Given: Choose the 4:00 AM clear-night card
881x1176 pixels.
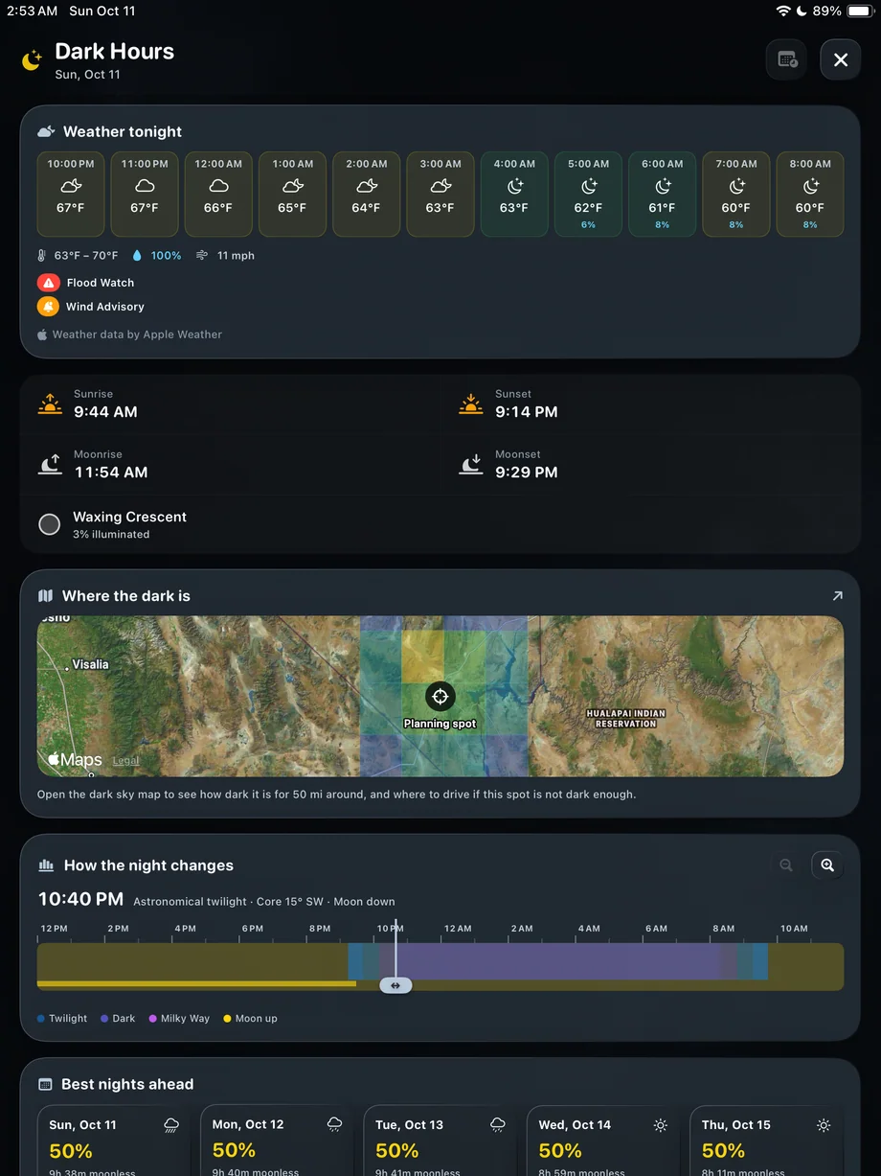Looking at the screenshot, I should [x=514, y=194].
